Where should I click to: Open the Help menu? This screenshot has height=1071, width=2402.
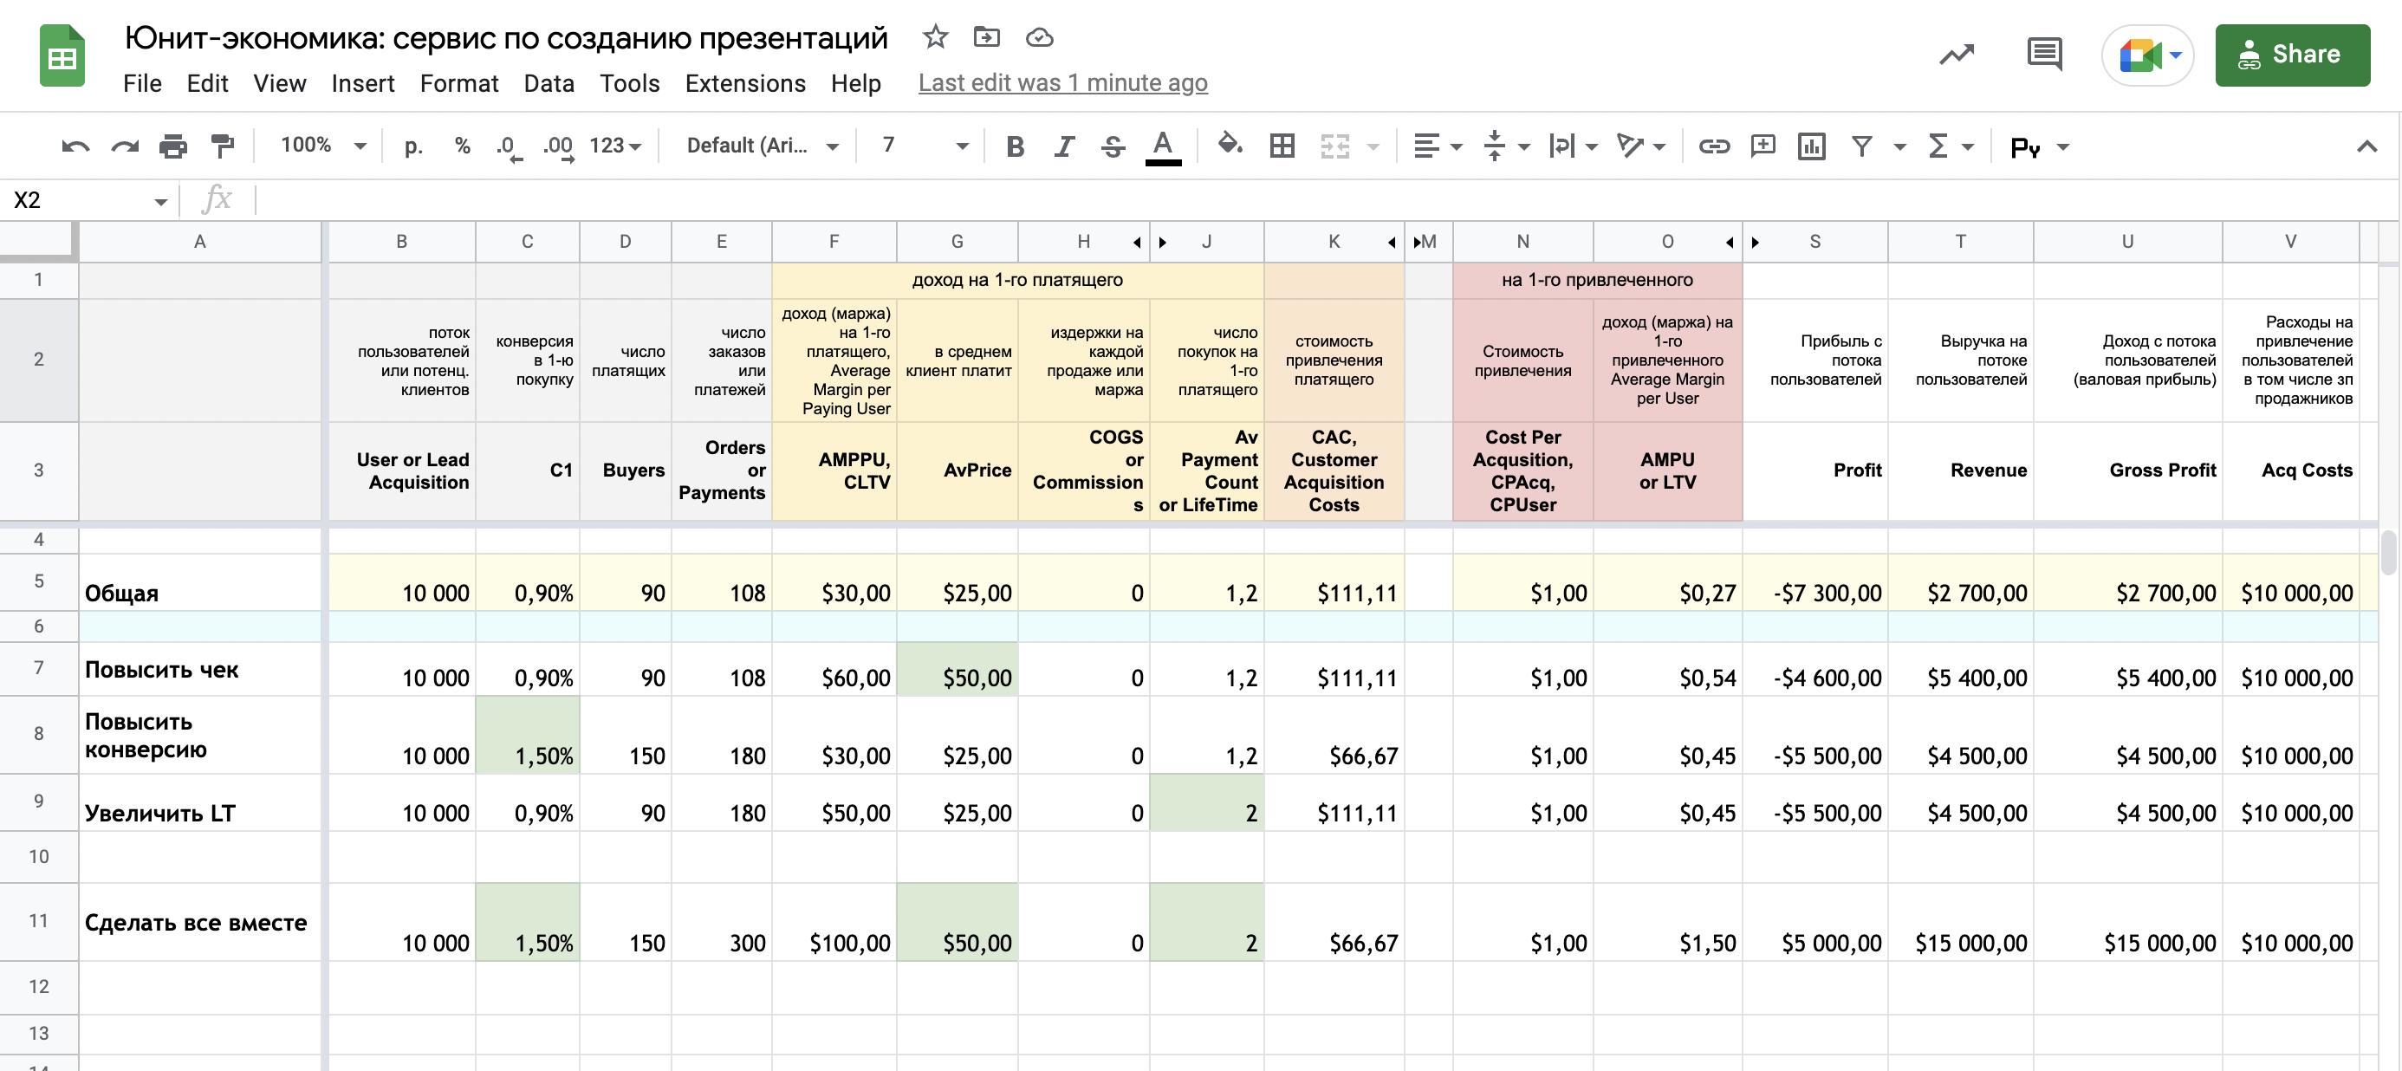point(856,83)
